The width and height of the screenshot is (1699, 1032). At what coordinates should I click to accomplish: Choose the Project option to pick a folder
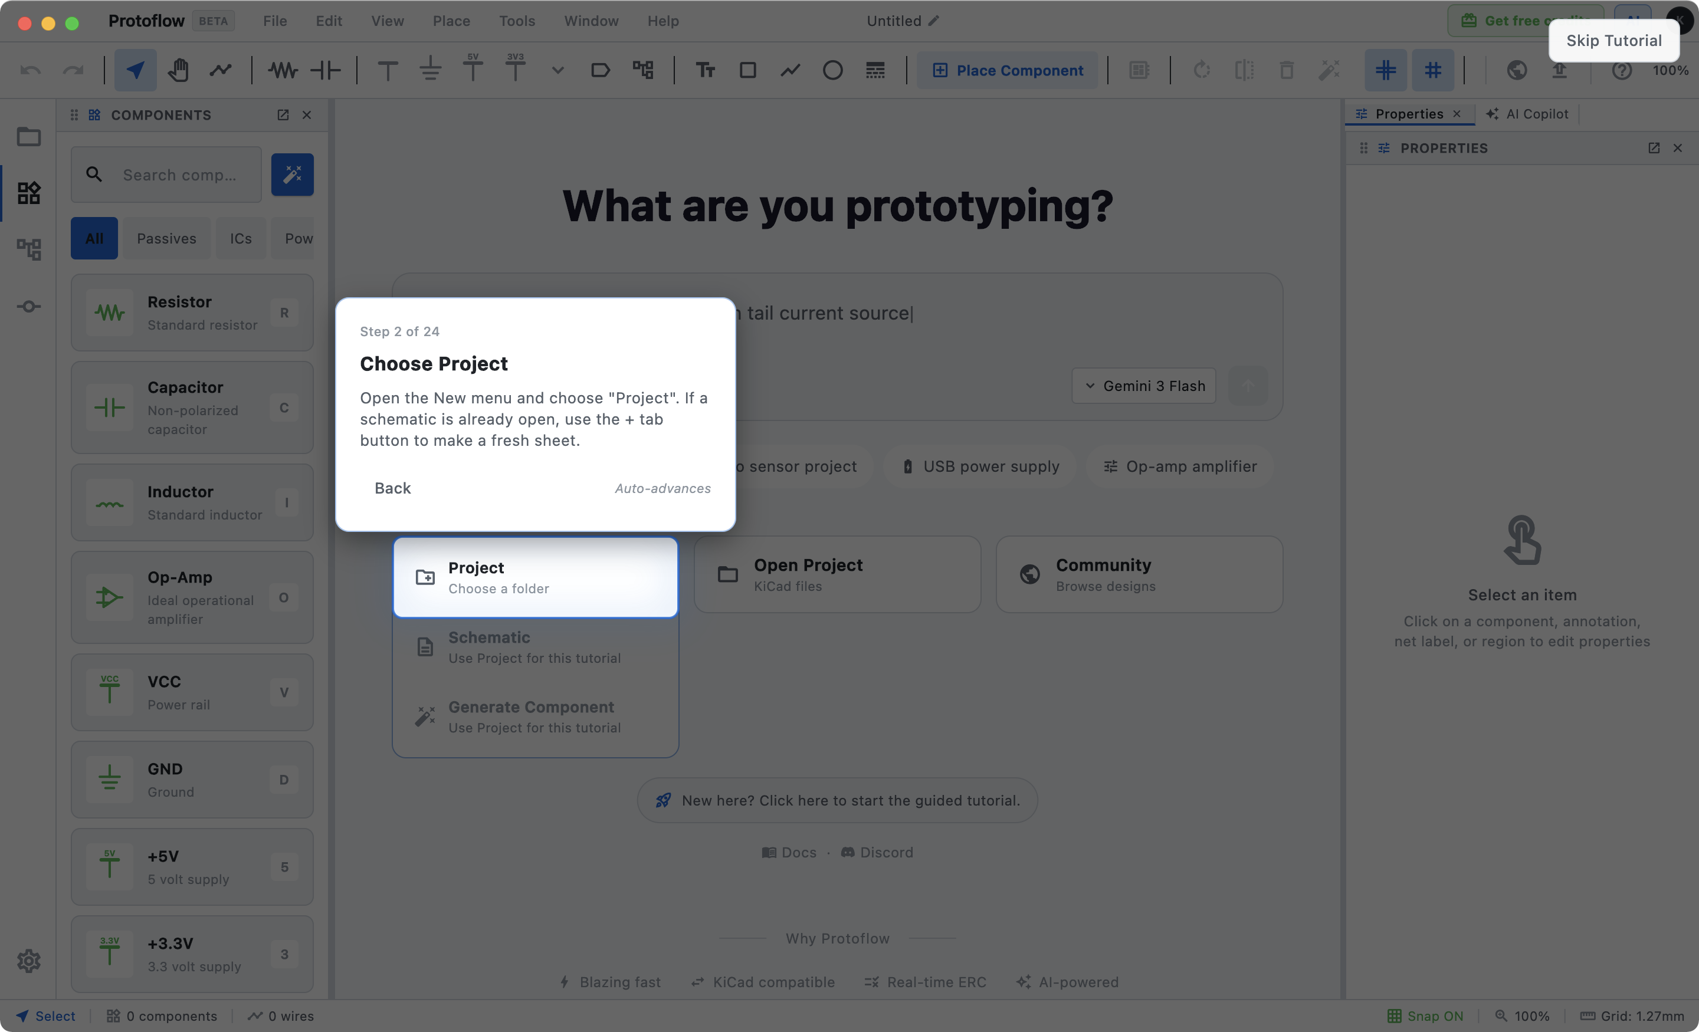click(536, 577)
